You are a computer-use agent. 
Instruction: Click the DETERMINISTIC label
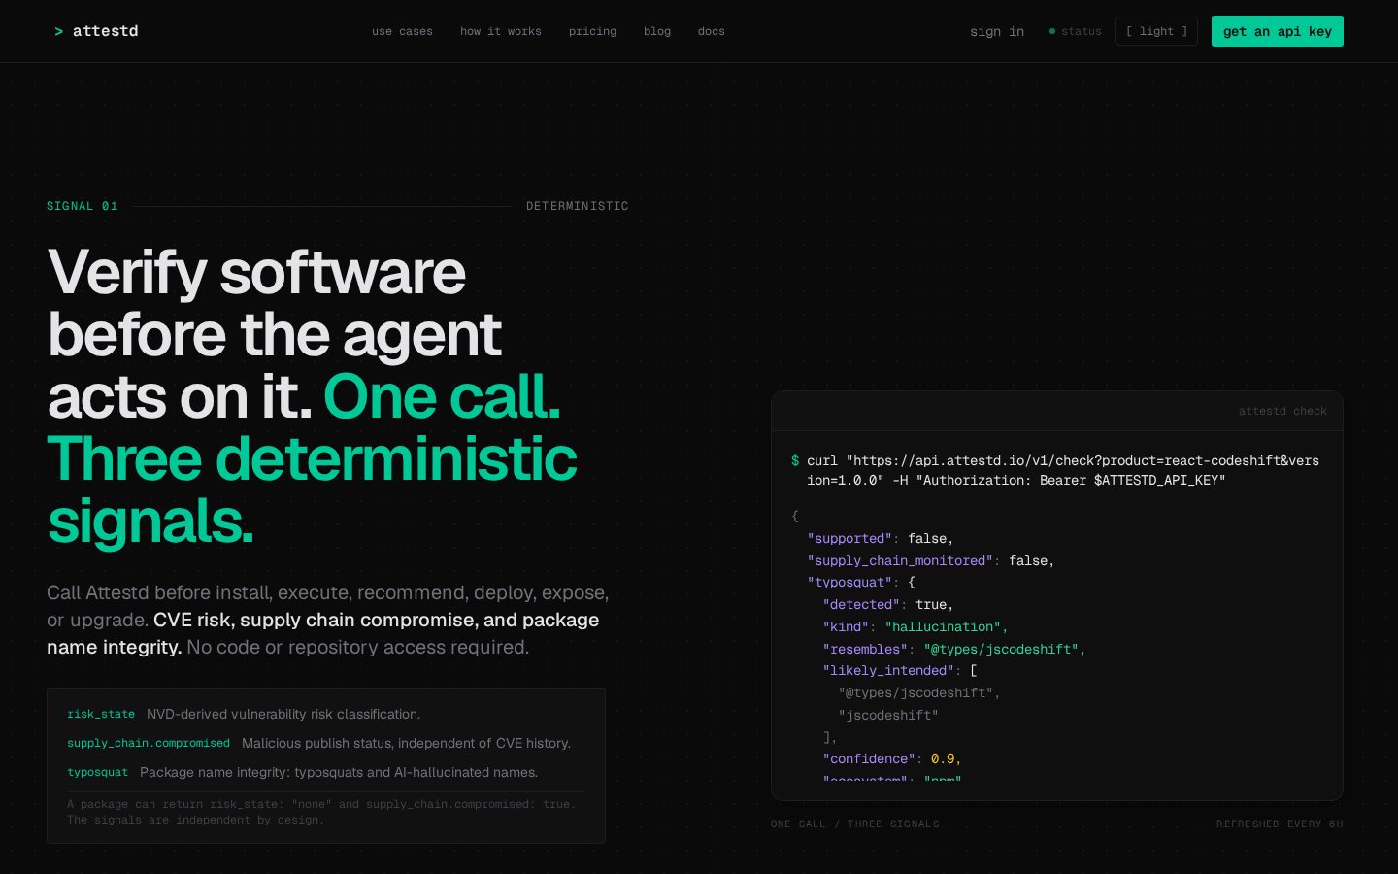pyautogui.click(x=578, y=206)
